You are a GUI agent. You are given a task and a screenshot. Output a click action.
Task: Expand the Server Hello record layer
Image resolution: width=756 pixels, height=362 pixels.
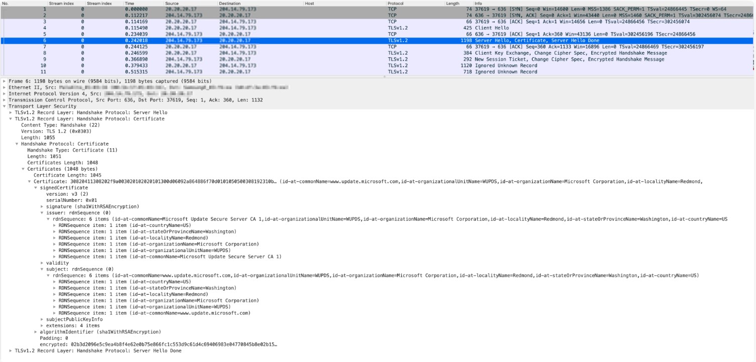click(11, 112)
